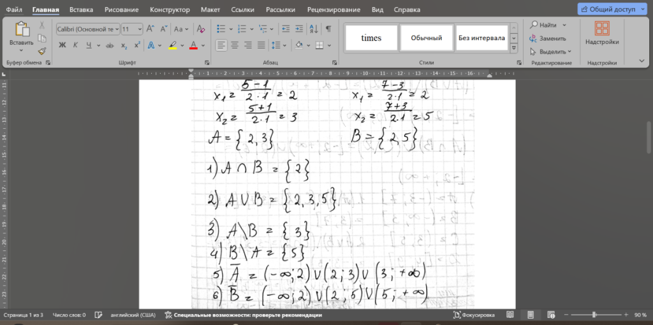The height and width of the screenshot is (325, 653).
Task: Start a bulleted list
Action: pyautogui.click(x=221, y=29)
